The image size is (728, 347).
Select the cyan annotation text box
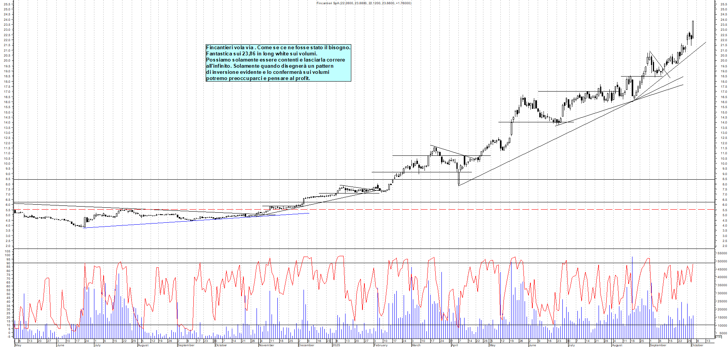[x=278, y=63]
